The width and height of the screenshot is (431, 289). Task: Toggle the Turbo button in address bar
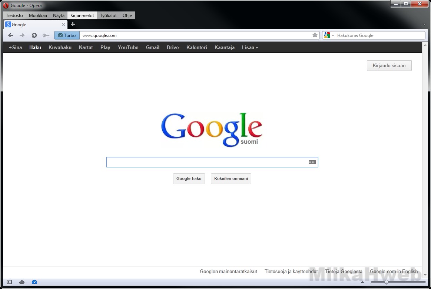tap(67, 35)
